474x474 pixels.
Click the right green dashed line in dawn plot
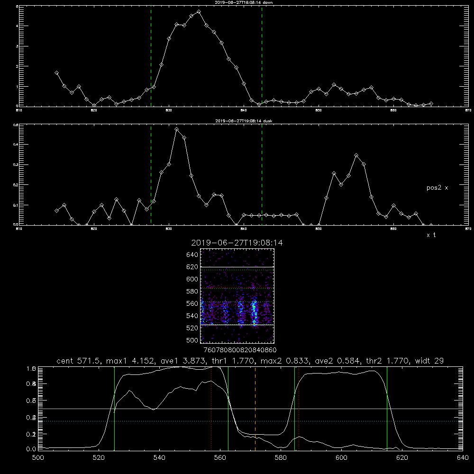pyautogui.click(x=262, y=56)
